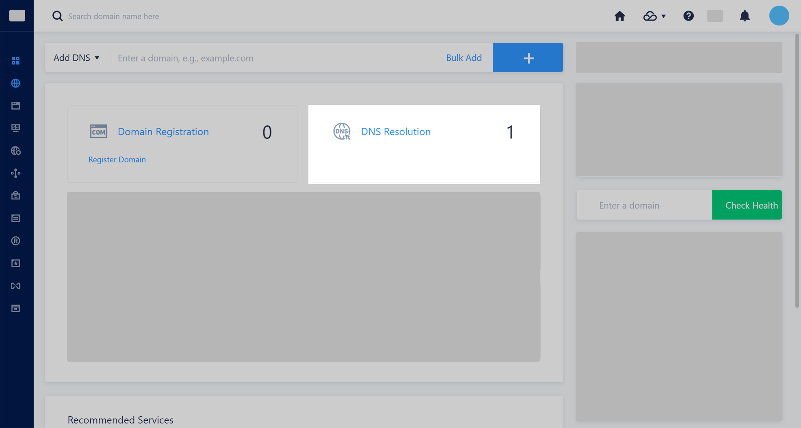Open the cloud products dropdown in the top bar

pyautogui.click(x=654, y=16)
